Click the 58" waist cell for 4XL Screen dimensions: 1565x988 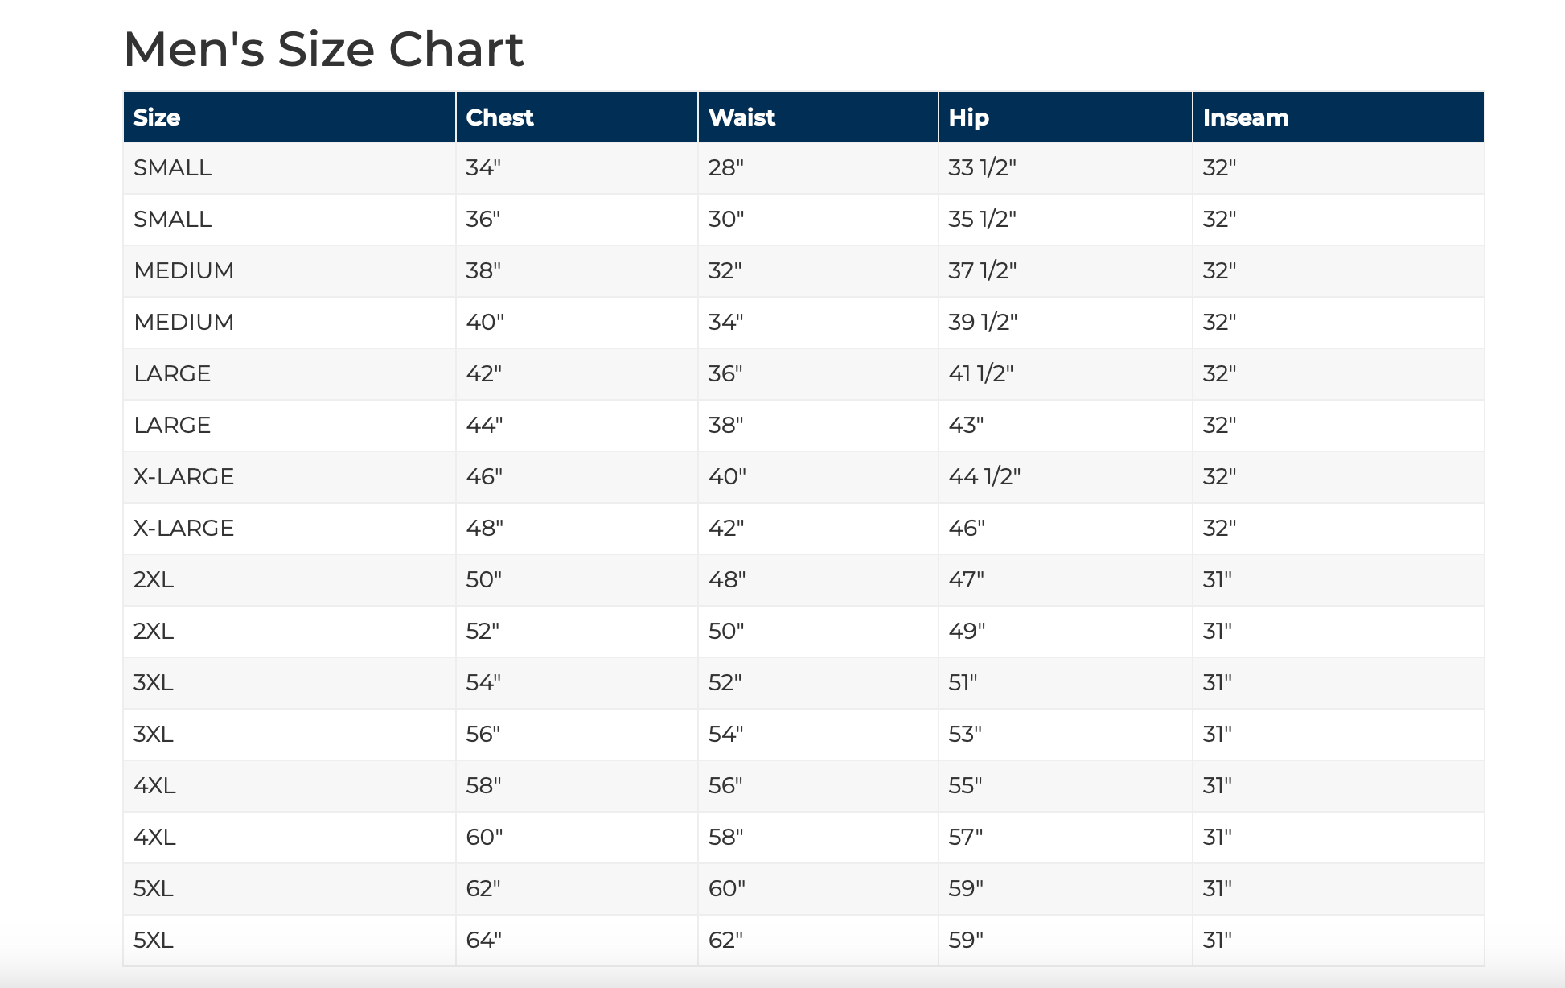click(725, 838)
